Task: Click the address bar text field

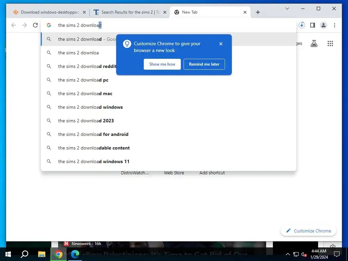Action: click(169, 25)
